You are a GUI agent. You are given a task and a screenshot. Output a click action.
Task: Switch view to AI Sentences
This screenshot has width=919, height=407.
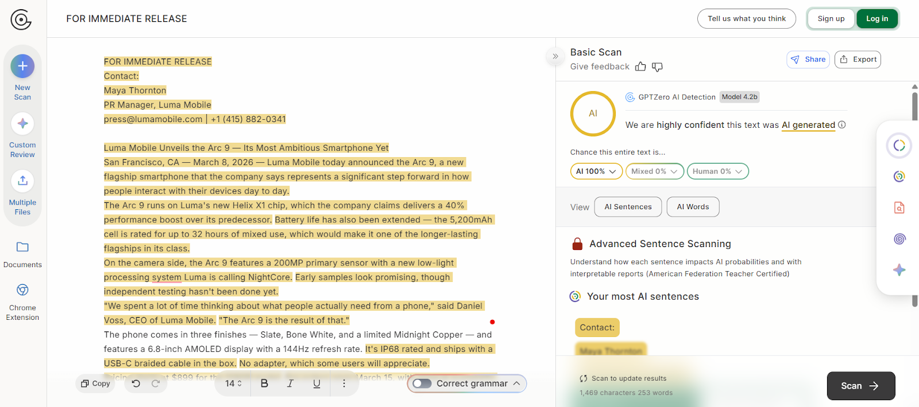tap(628, 207)
